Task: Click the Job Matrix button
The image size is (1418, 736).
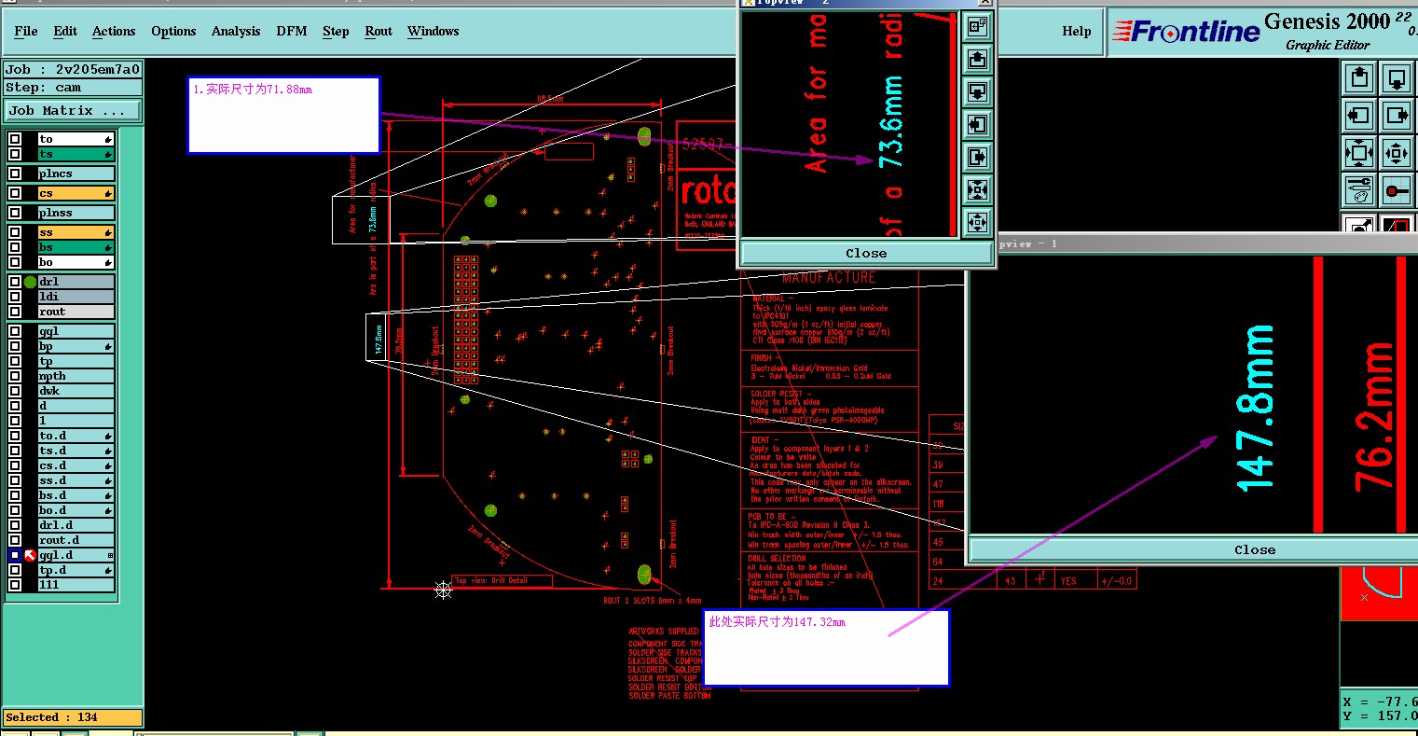Action: pos(73,110)
